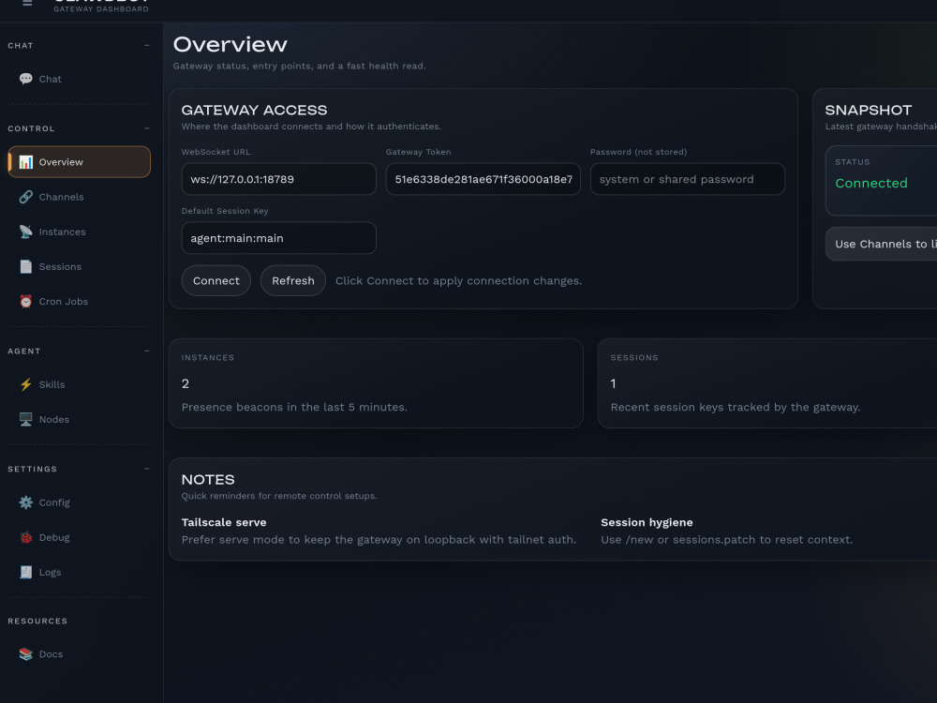Collapse the Chat sidebar section
The image size is (937, 703).
coord(147,45)
